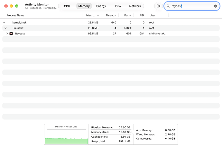Click the Physical Memory 24.00 GB value

(125, 127)
